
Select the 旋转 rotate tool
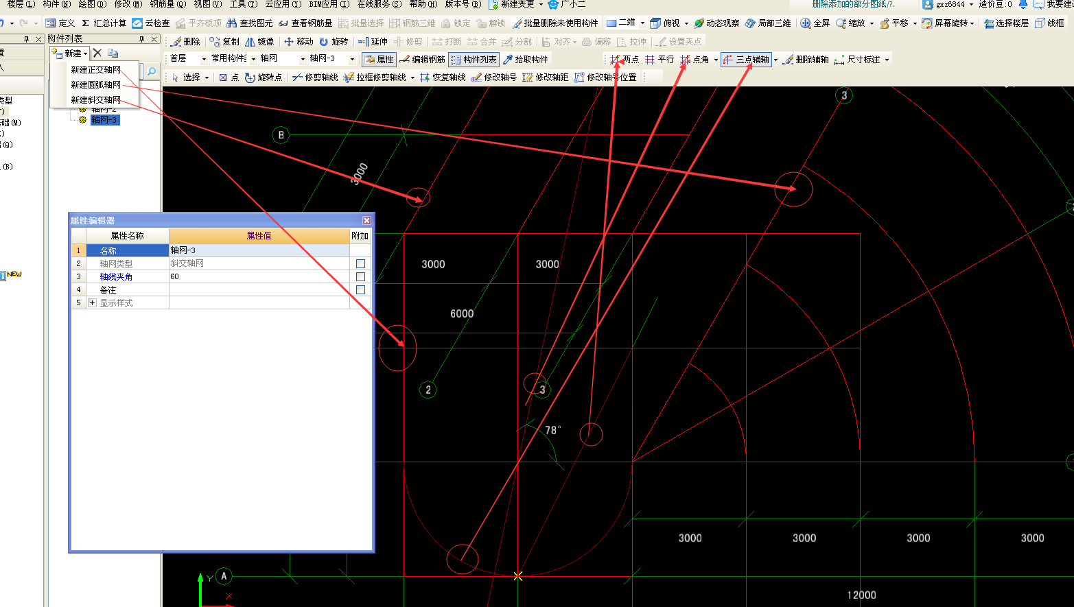(x=334, y=42)
